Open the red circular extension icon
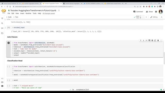Image resolution: width=165 pixels, height=93 pixels. (x=149, y=6)
